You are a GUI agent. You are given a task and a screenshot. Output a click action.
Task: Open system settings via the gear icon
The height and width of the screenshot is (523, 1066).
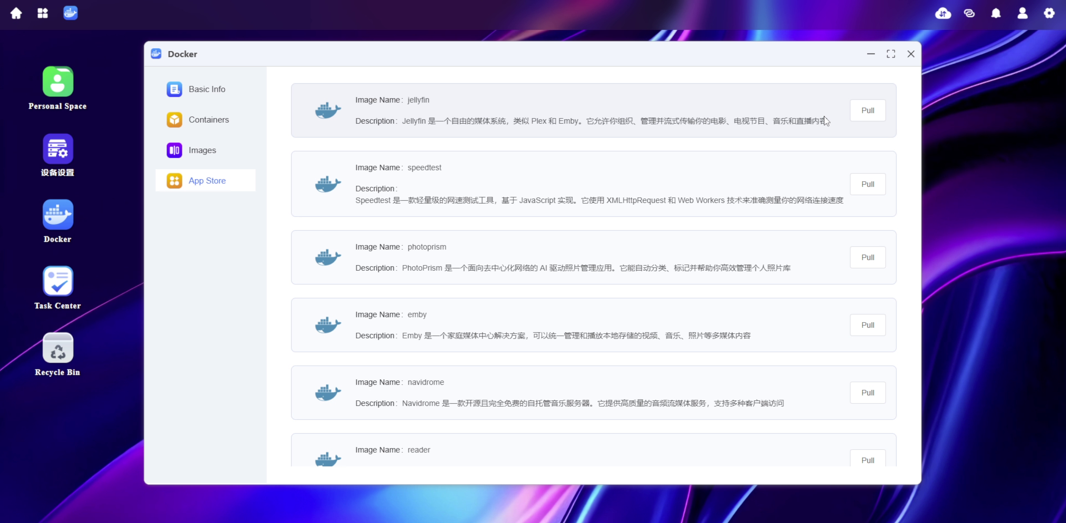click(x=1049, y=13)
